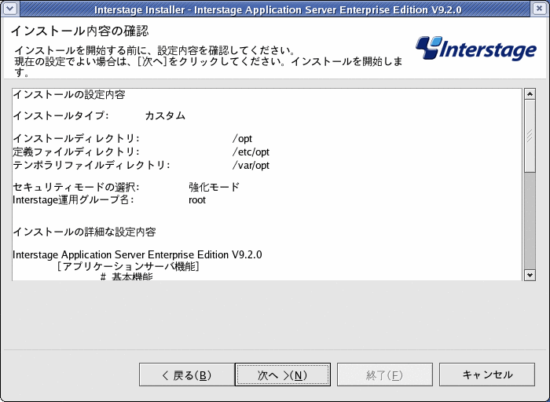Click the インストールディレクトリ: label
550x402 pixels.
pyautogui.click(x=76, y=139)
